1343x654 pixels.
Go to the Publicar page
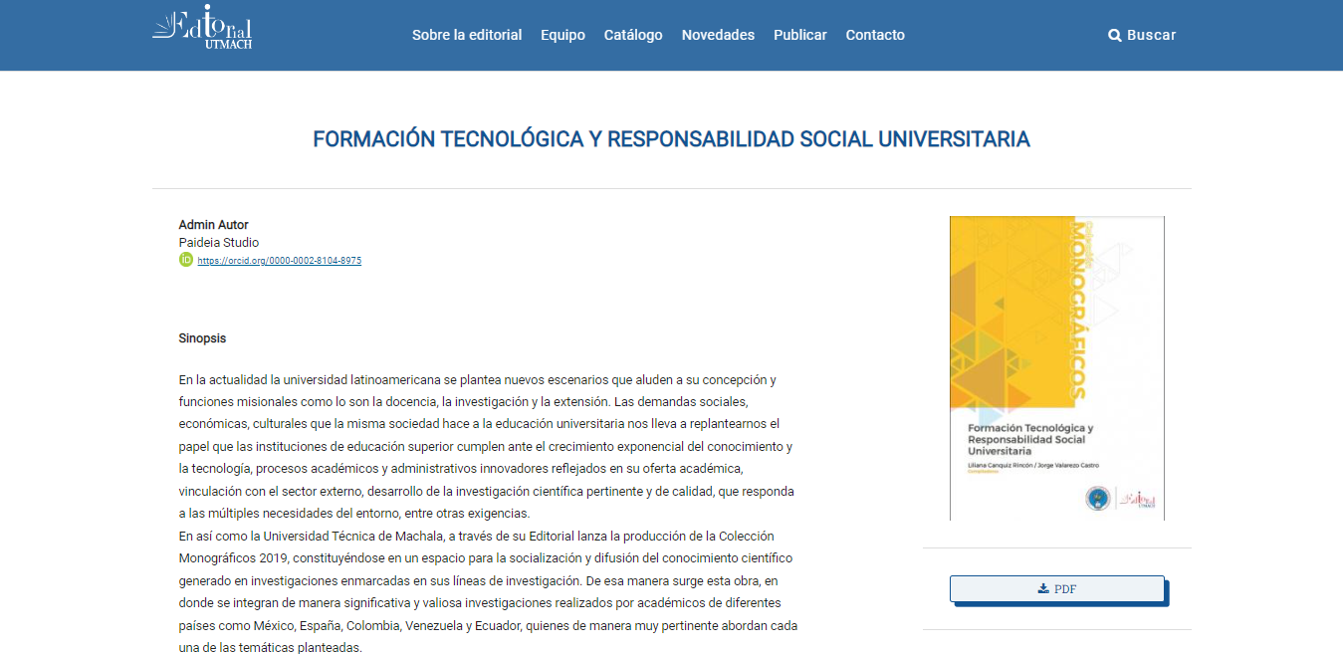(x=800, y=35)
